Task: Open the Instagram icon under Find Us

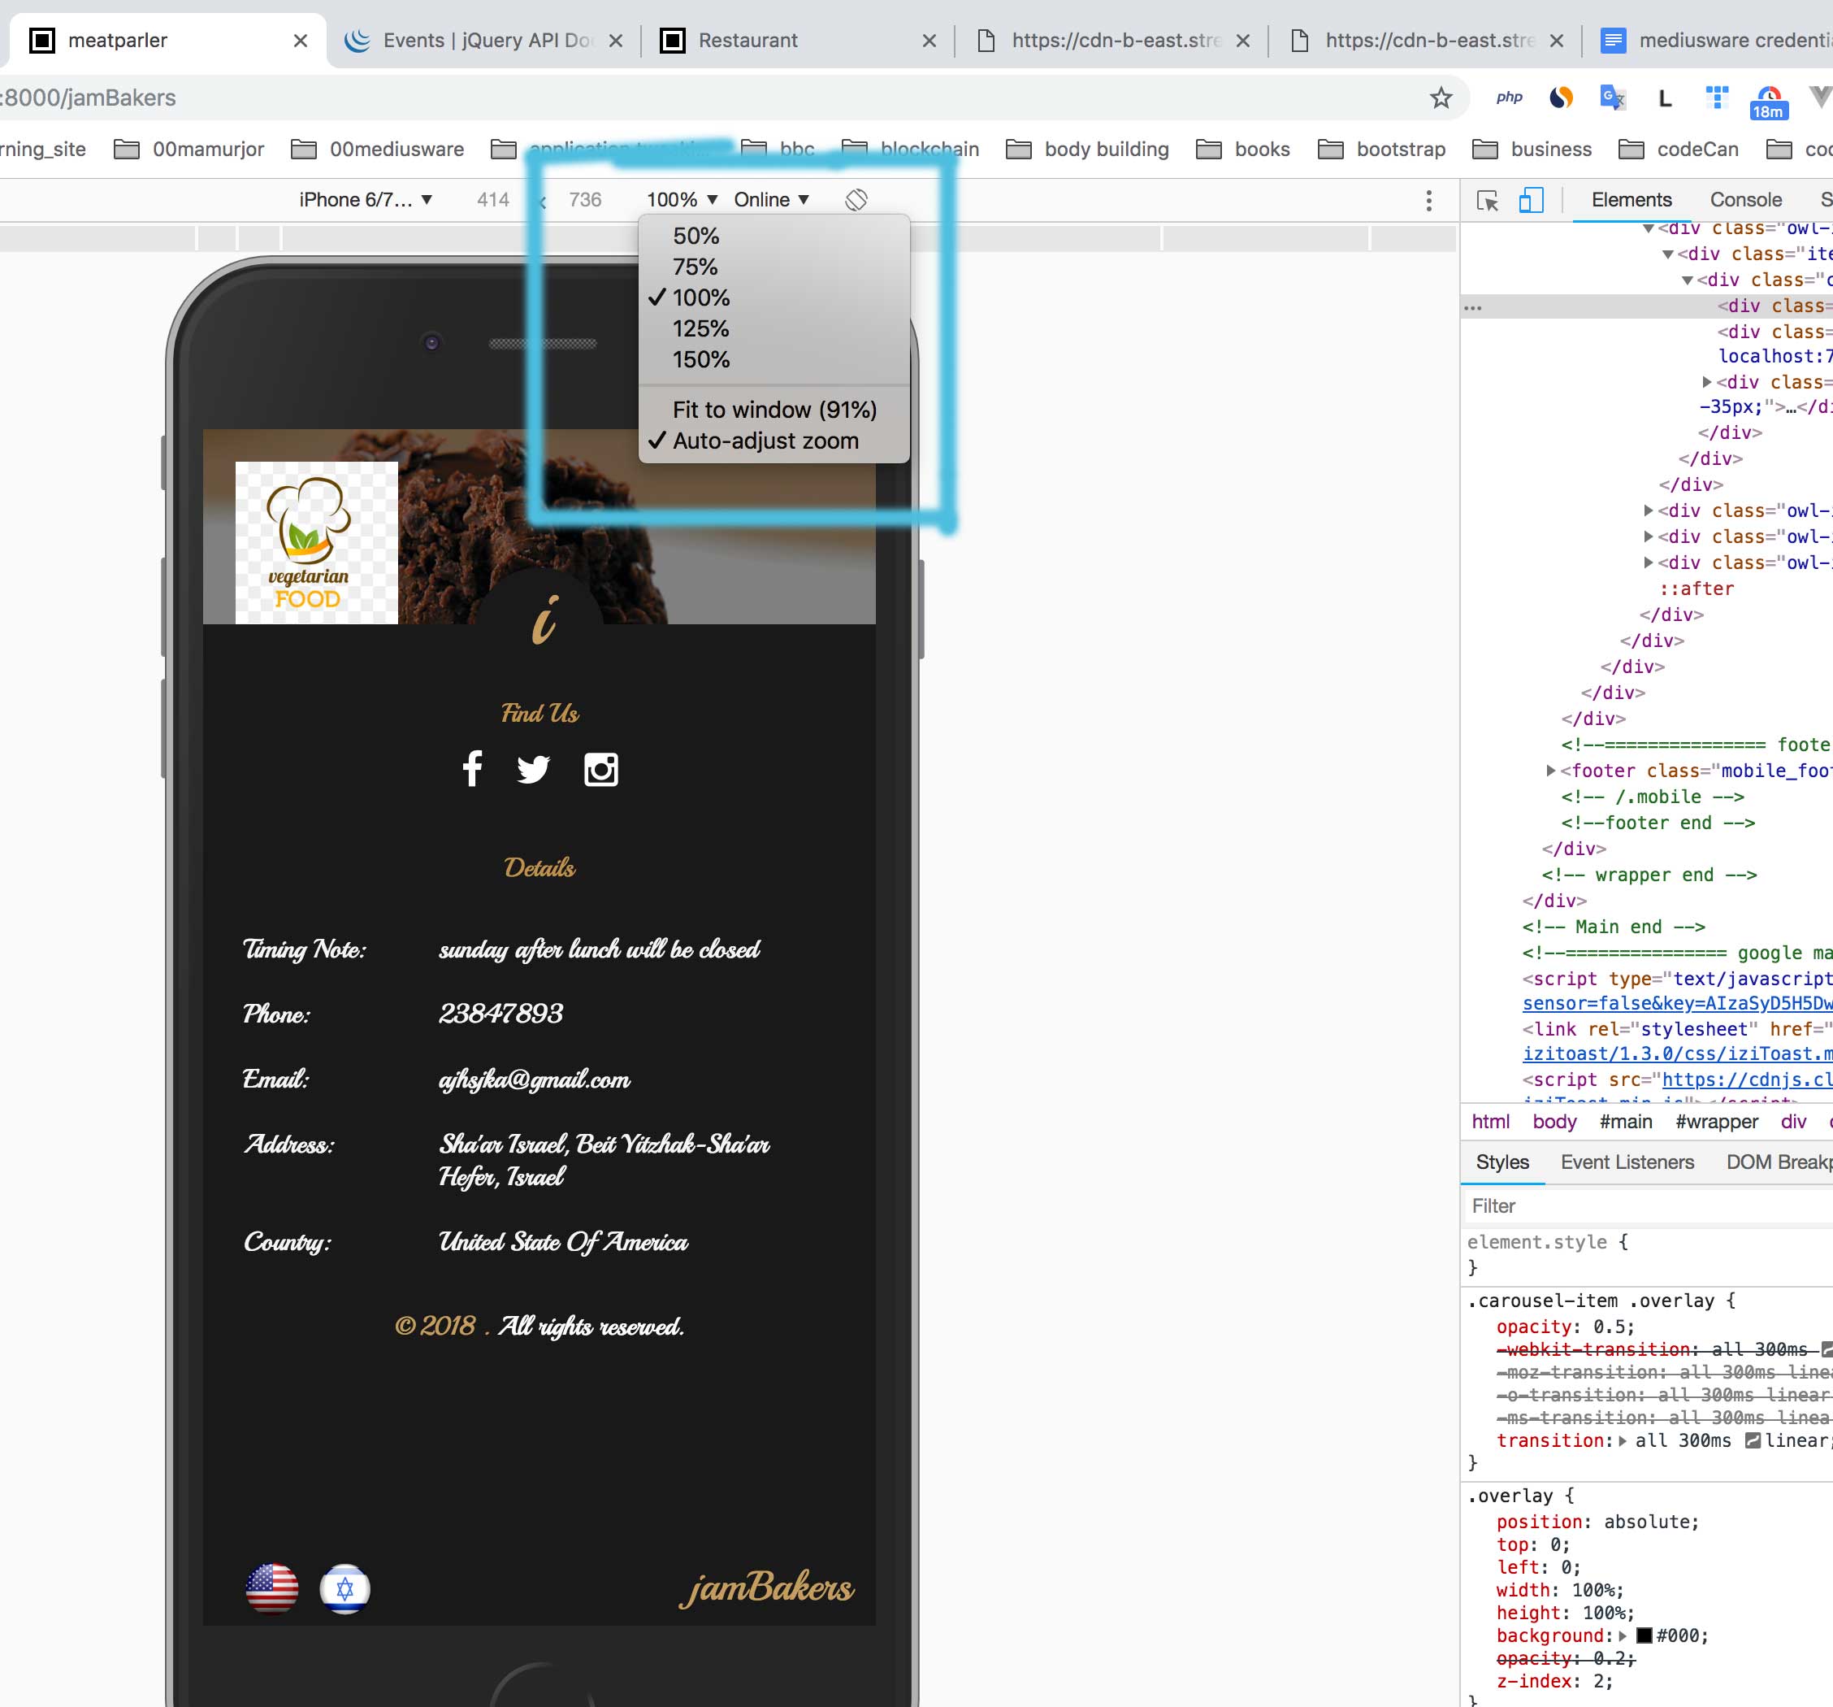Action: pos(600,769)
